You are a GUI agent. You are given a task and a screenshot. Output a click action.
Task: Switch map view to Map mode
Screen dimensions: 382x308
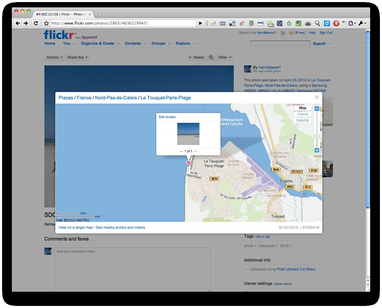click(303, 108)
